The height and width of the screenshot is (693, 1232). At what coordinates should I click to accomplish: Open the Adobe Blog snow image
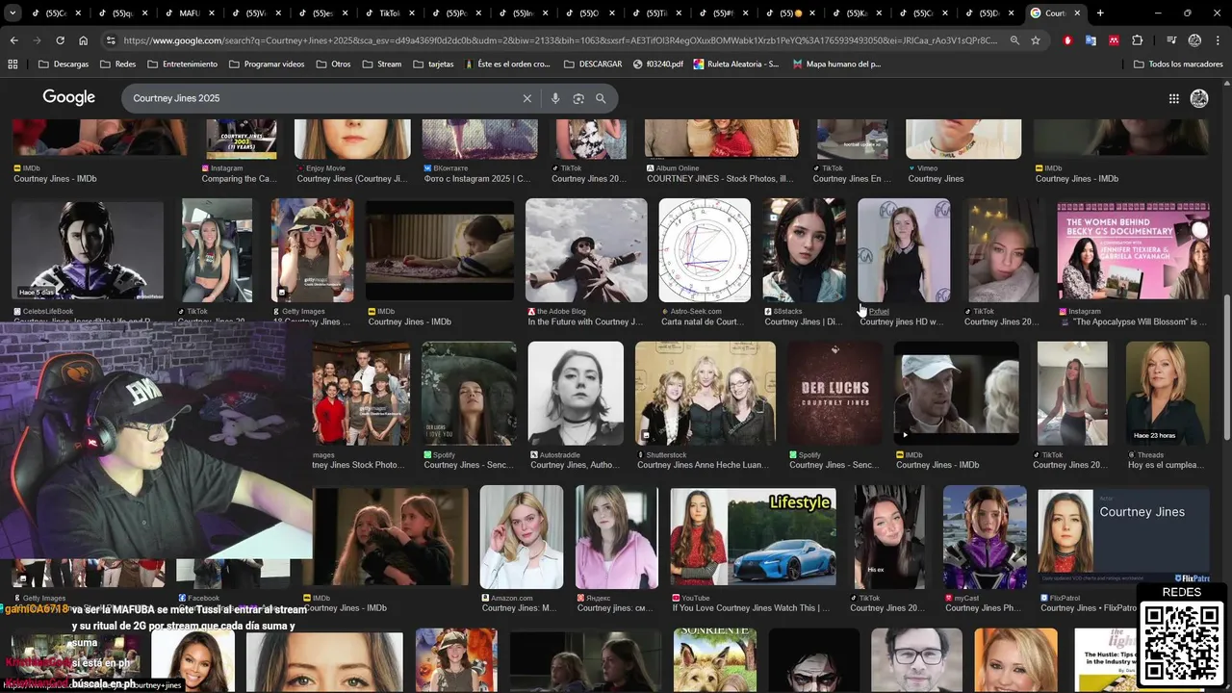point(586,250)
